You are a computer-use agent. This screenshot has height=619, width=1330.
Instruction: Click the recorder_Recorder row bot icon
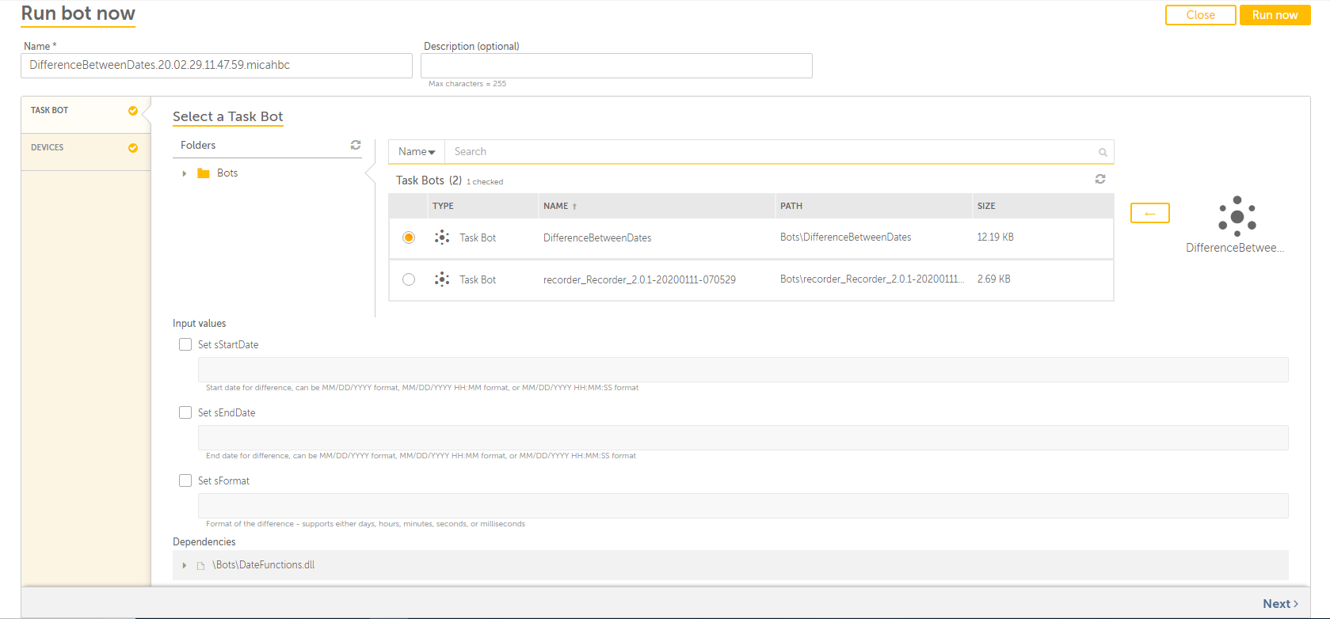click(442, 279)
